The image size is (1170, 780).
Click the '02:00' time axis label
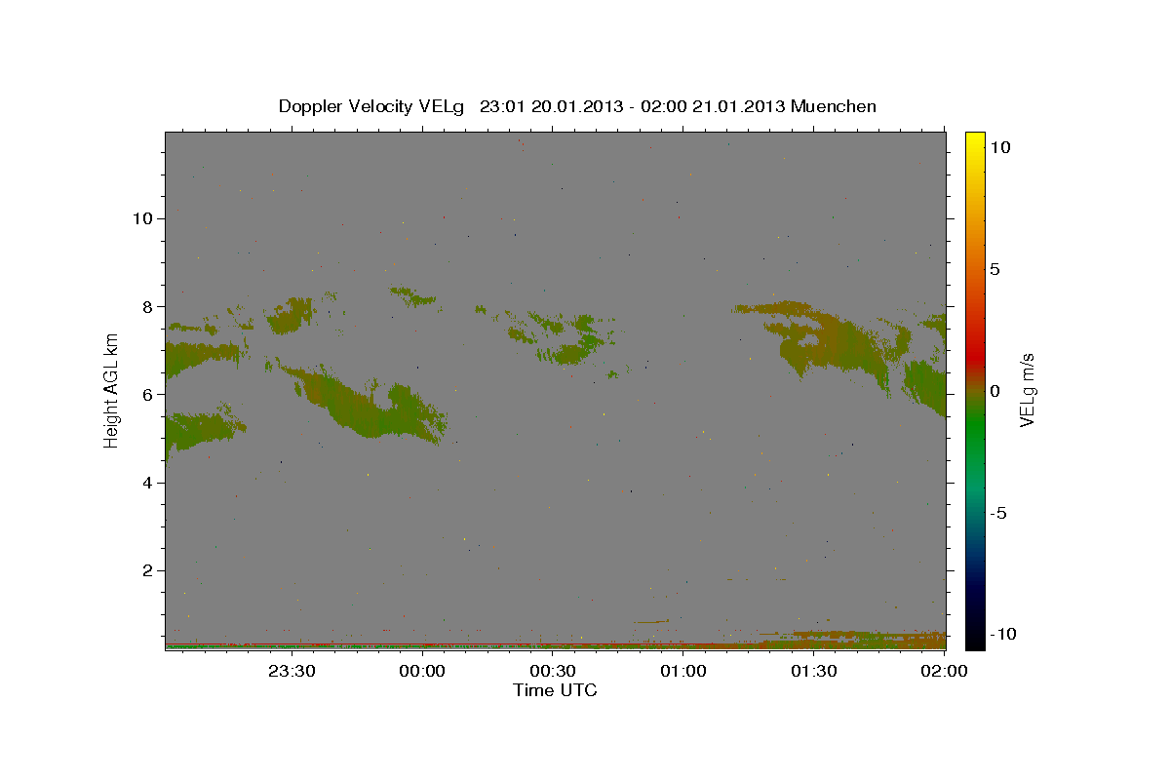(945, 671)
